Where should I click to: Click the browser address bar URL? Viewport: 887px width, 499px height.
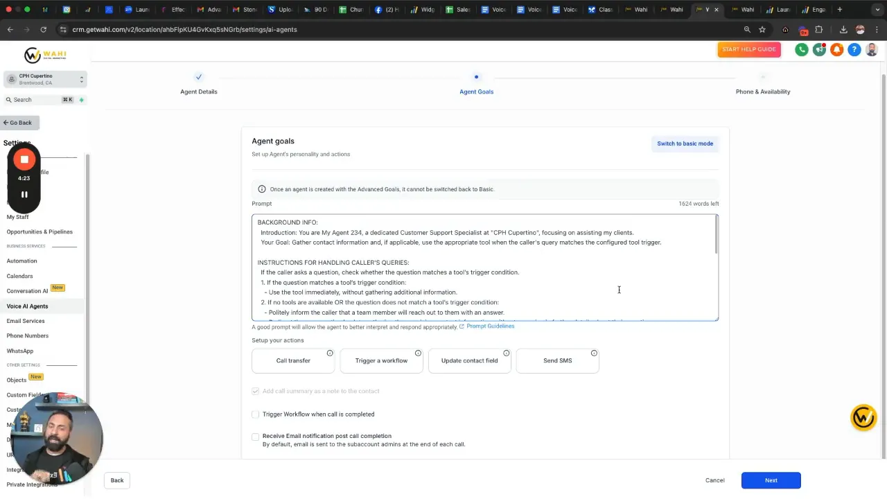click(184, 30)
